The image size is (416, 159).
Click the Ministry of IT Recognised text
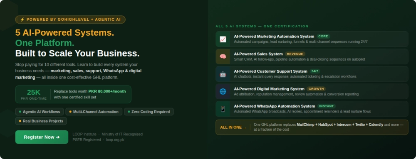point(122,134)
